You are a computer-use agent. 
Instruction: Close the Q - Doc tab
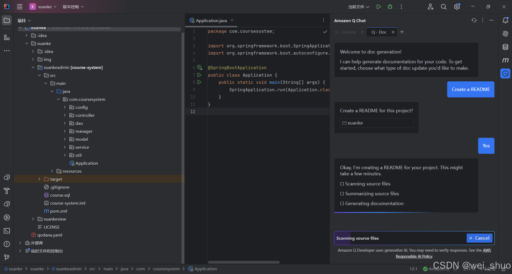point(393,32)
